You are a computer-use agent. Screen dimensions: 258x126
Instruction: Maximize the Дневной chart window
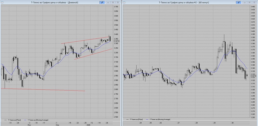[x=113, y=3]
